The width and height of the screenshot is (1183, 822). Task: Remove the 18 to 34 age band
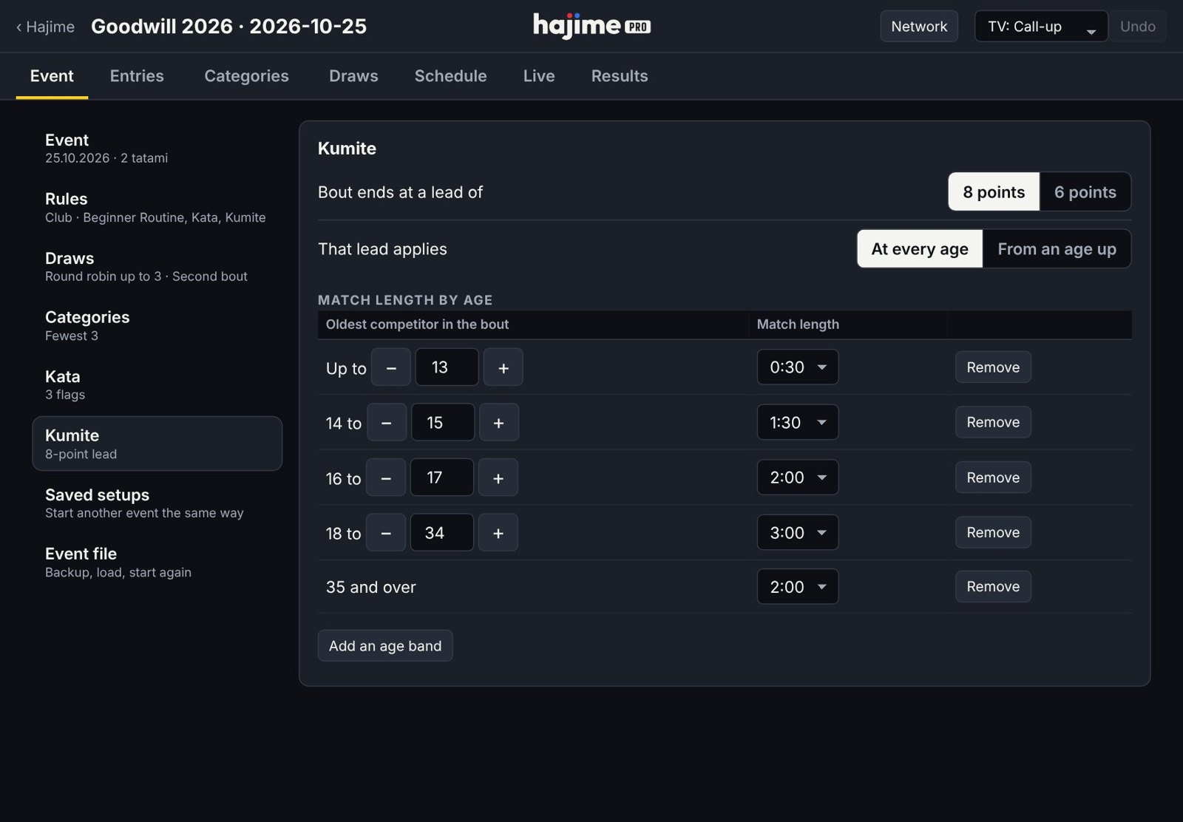993,532
